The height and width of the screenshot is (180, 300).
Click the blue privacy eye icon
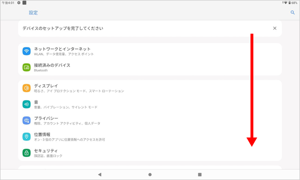click(x=26, y=120)
